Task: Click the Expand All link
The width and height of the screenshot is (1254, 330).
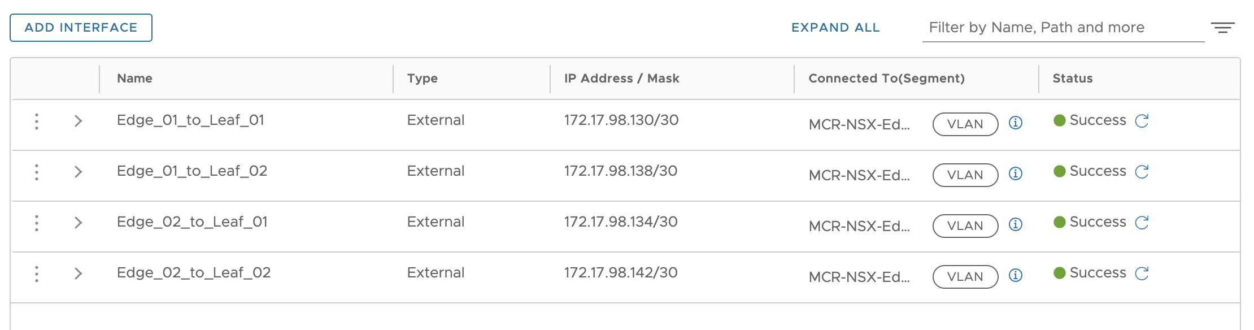Action: coord(835,28)
